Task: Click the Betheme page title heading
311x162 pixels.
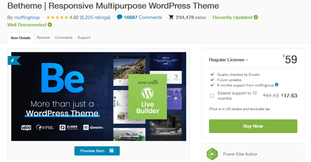Action: tap(113, 6)
